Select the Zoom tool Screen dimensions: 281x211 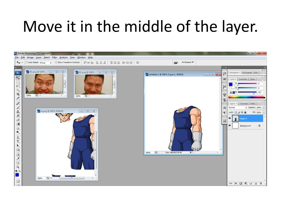[x=18, y=167]
